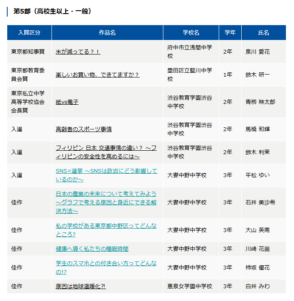The width and height of the screenshot is (294, 301).
Task: Click the 入賞区分 column header
Action: (29, 33)
